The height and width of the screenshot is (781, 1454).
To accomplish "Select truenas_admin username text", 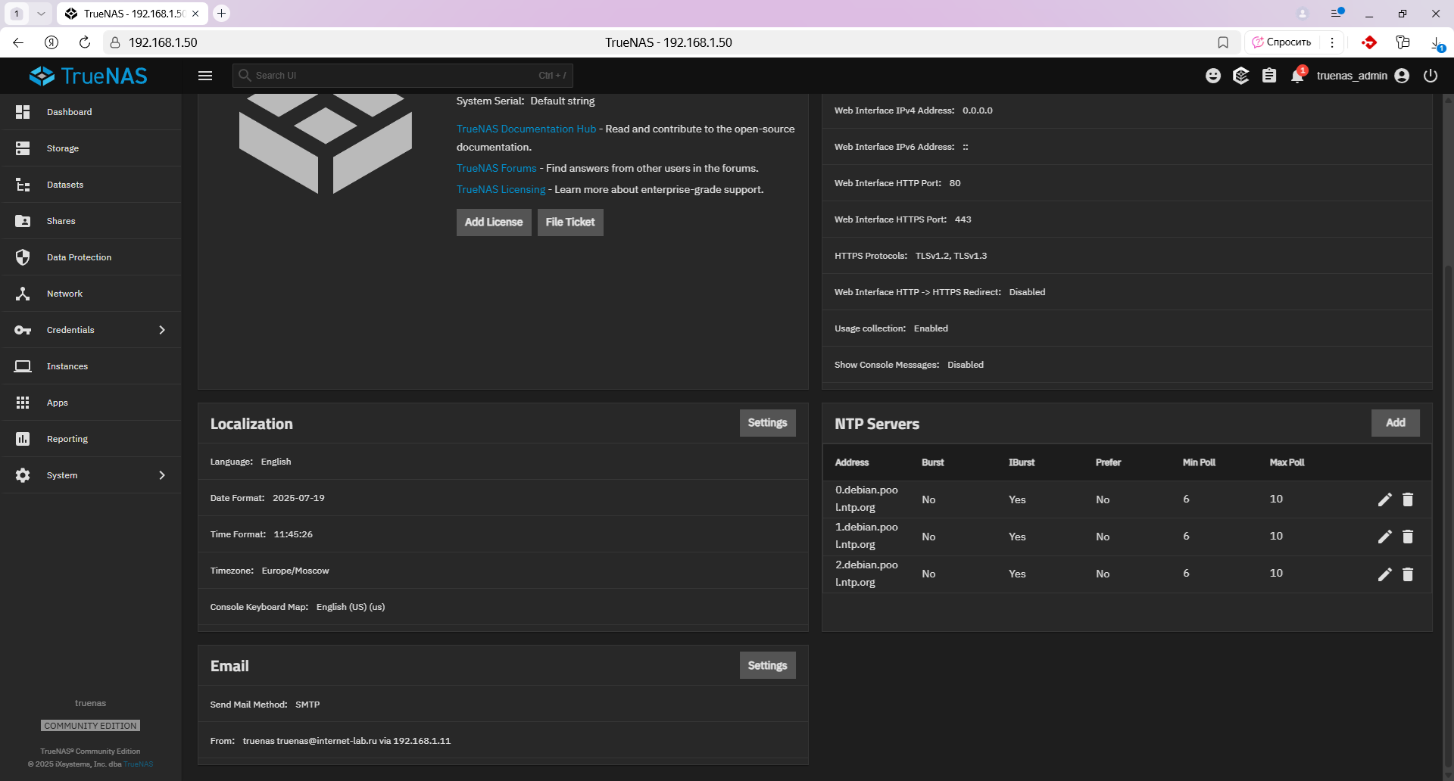I will [1352, 76].
